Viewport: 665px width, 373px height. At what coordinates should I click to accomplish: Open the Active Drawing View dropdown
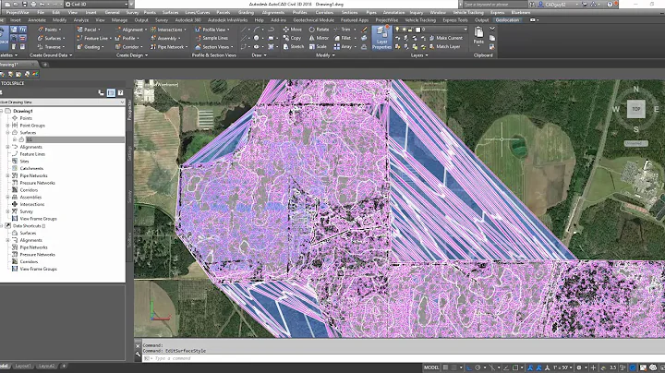(63, 102)
